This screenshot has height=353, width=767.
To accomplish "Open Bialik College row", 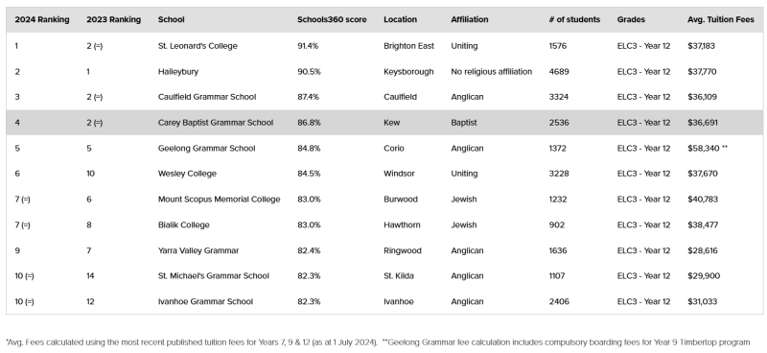I will point(183,225).
